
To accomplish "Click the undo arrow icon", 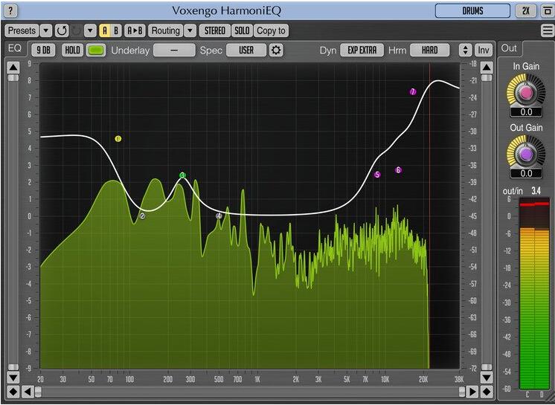I will coord(62,30).
